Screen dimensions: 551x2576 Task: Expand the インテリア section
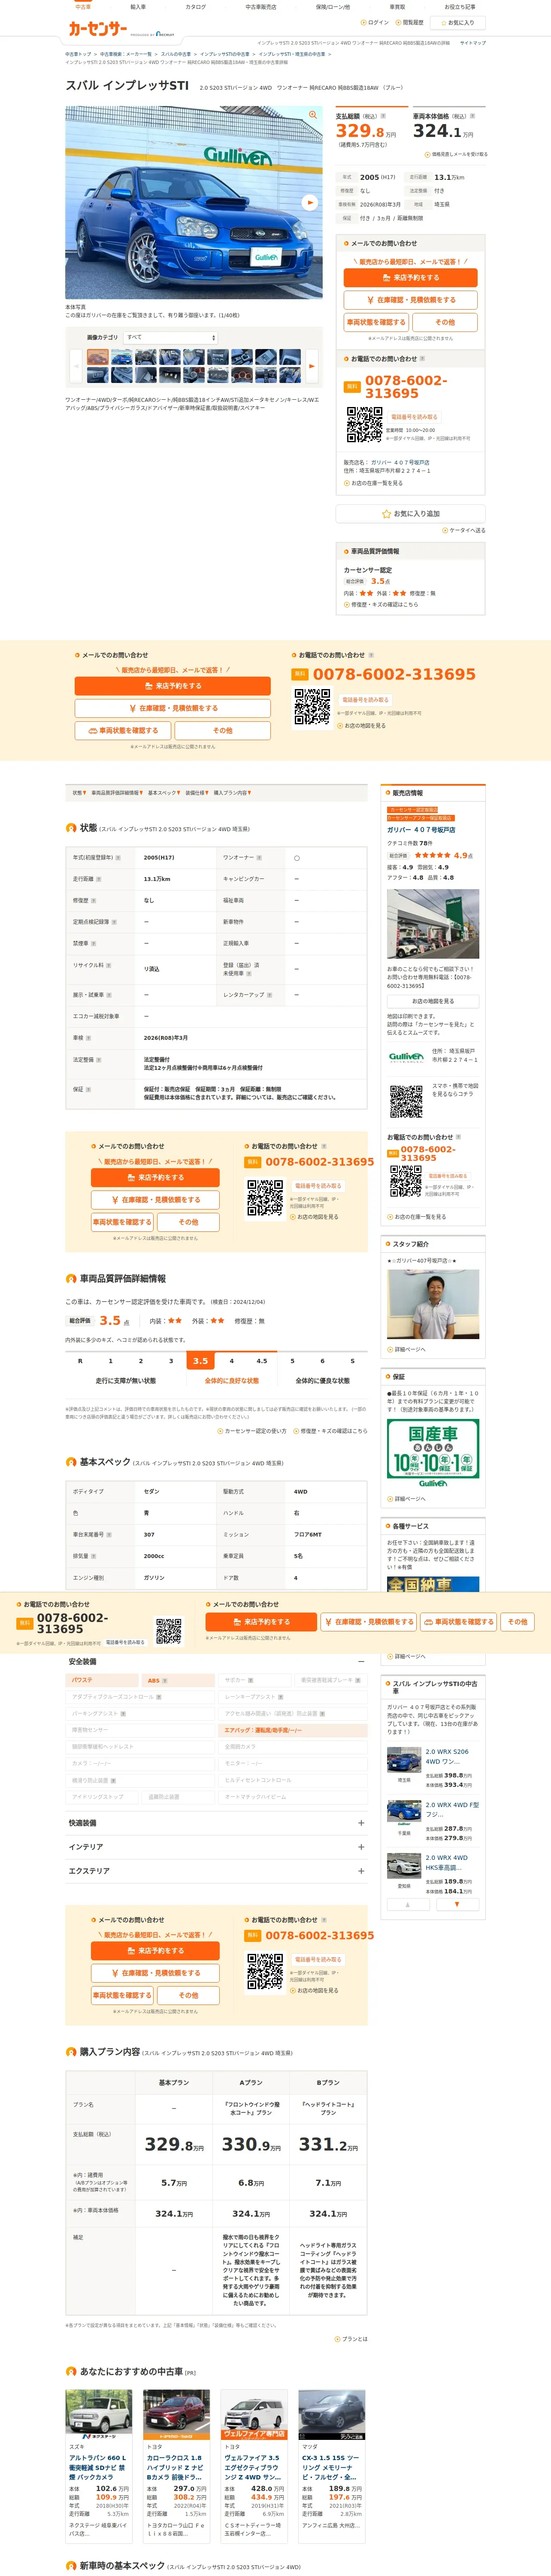(361, 1847)
